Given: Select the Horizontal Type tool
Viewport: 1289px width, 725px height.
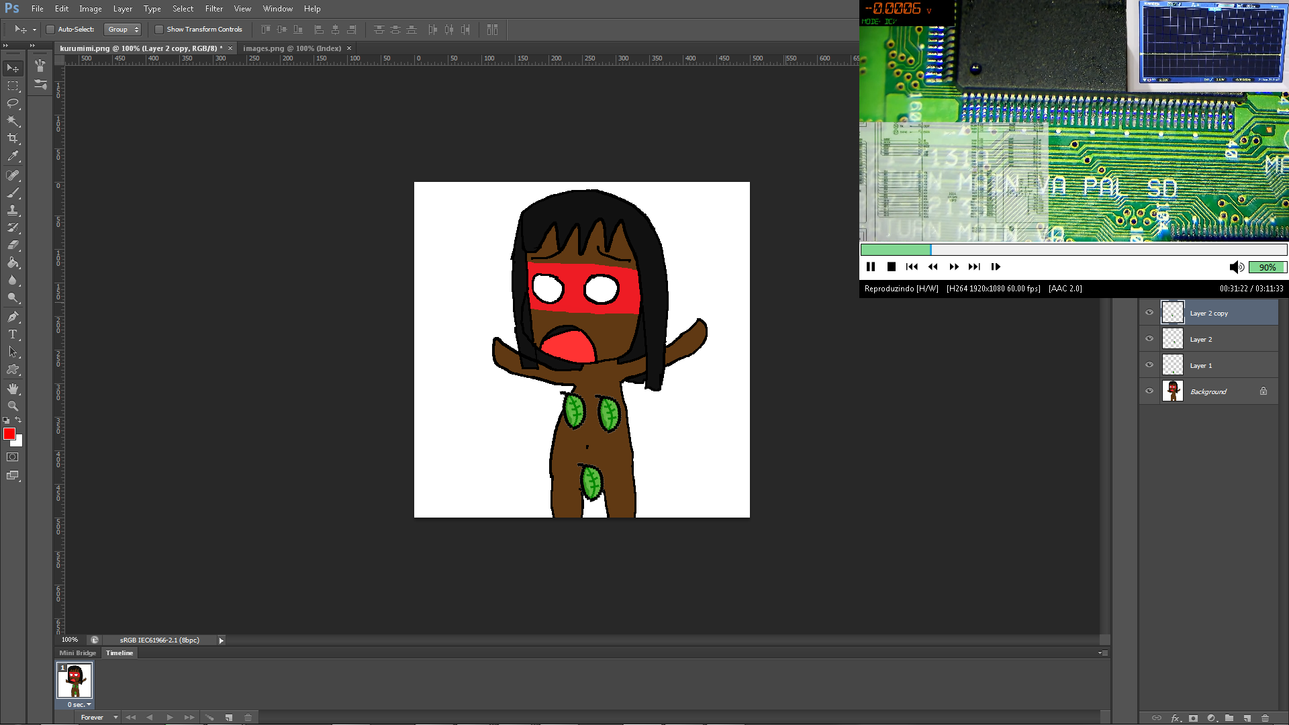Looking at the screenshot, I should [x=13, y=334].
